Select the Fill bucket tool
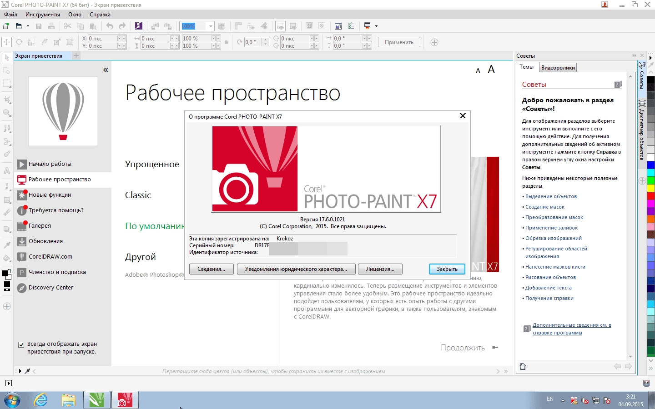The height and width of the screenshot is (409, 655). [7, 258]
